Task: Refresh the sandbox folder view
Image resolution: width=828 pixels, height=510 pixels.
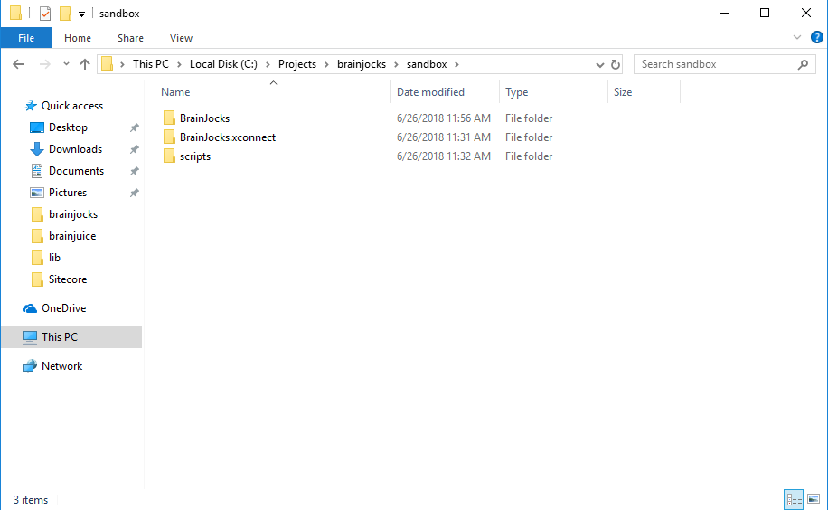Action: click(616, 64)
